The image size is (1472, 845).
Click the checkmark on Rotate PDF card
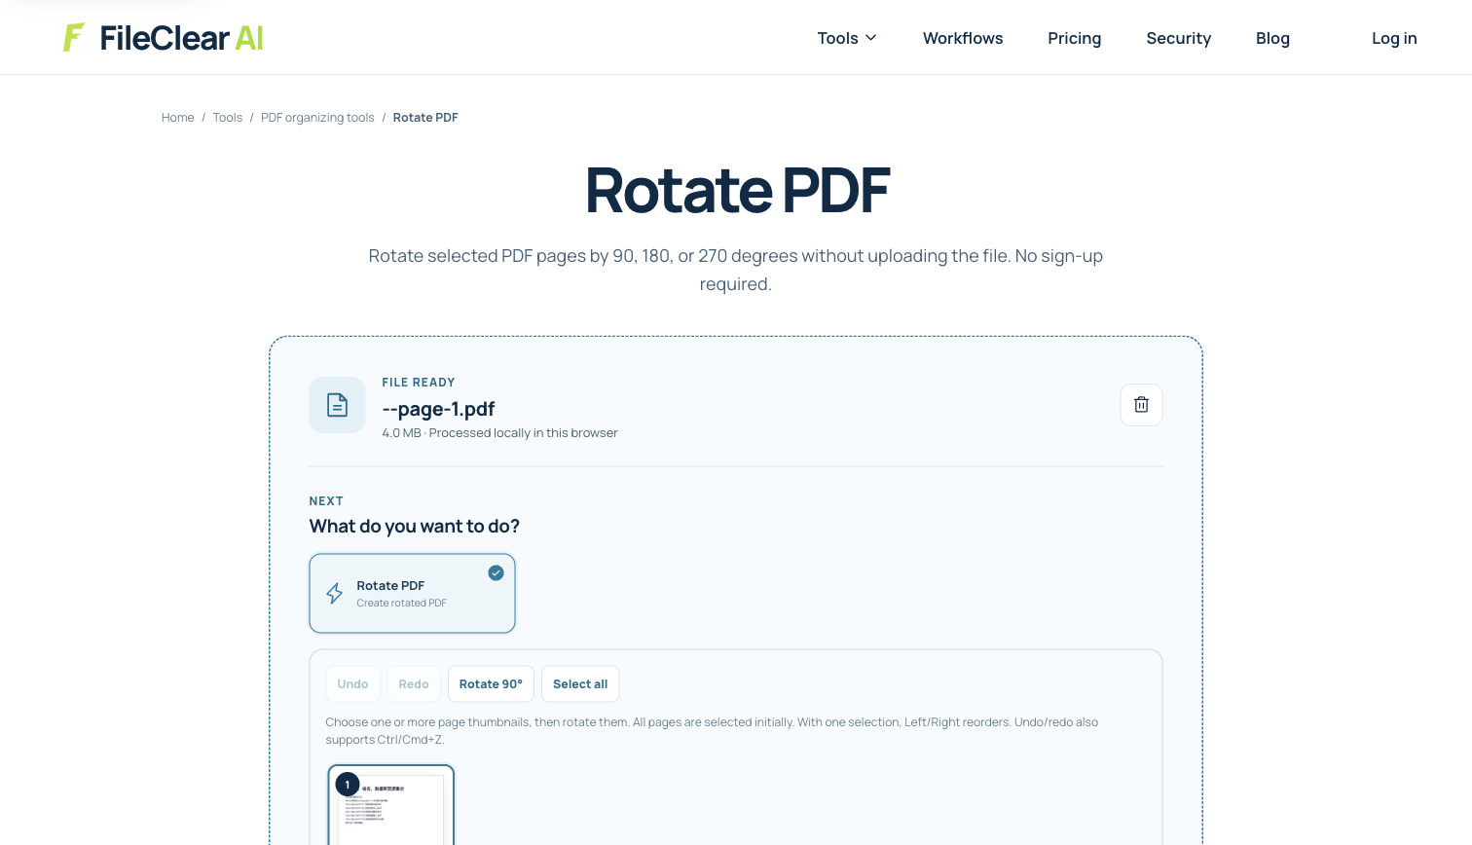coord(496,572)
